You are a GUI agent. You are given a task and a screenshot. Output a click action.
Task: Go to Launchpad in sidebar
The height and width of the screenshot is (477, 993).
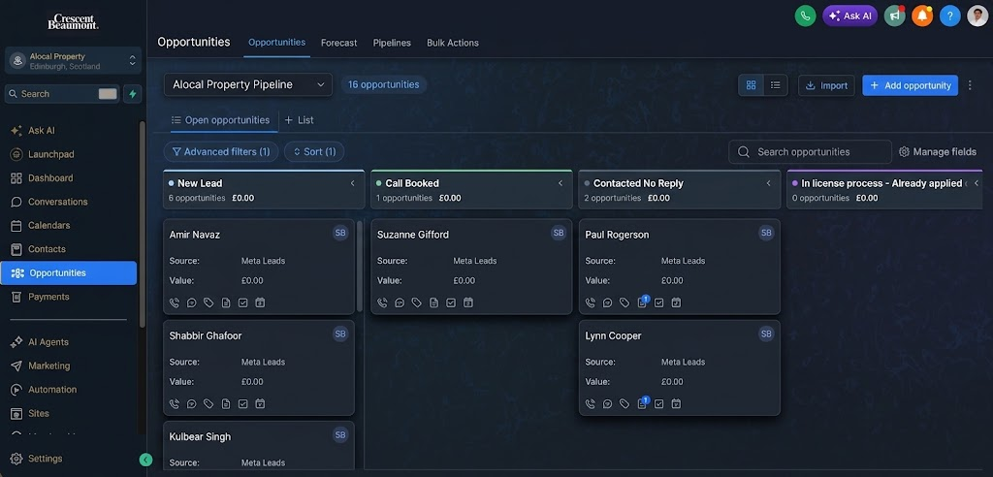tap(41, 154)
